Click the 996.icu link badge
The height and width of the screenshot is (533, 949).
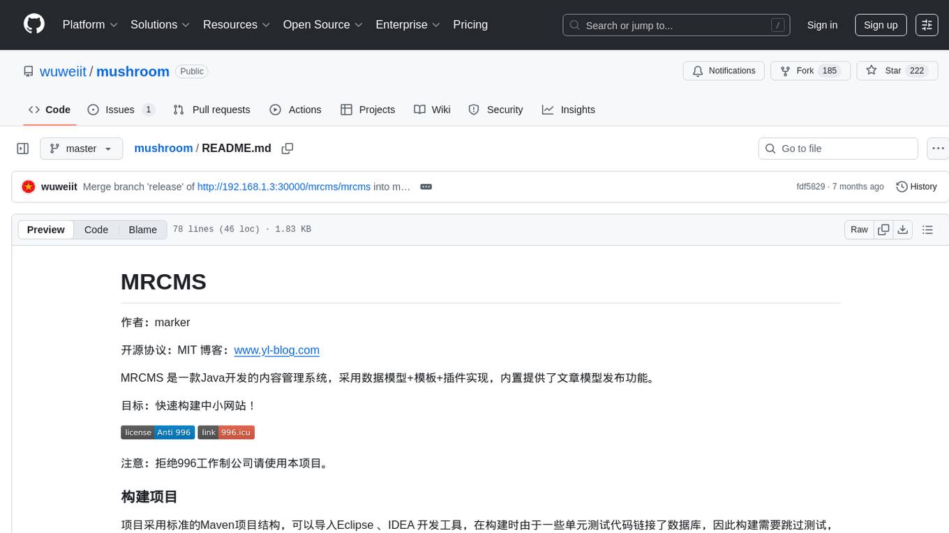coord(226,433)
